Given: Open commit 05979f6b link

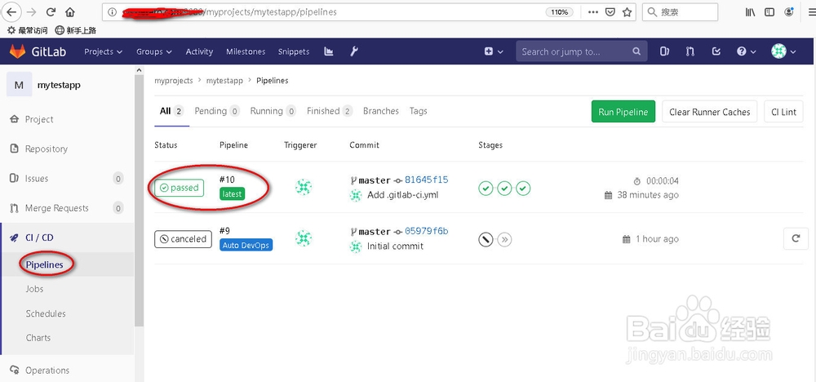Looking at the screenshot, I should (x=426, y=230).
